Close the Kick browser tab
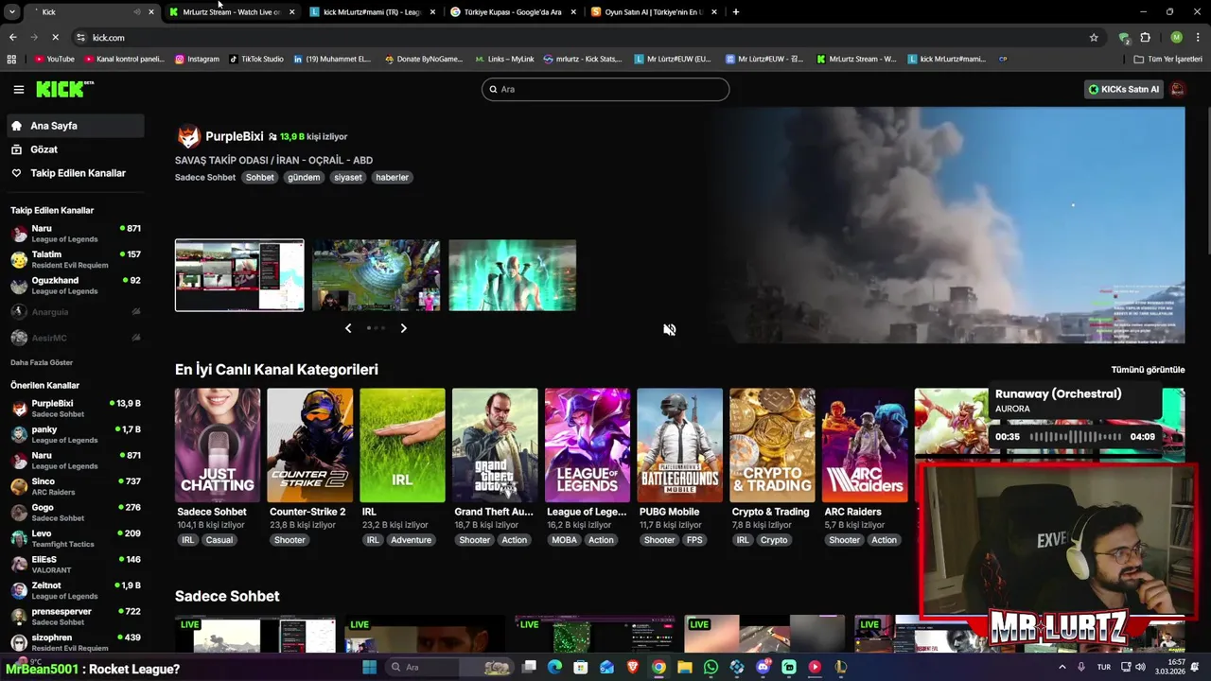Viewport: 1211px width, 681px height. coord(150,12)
